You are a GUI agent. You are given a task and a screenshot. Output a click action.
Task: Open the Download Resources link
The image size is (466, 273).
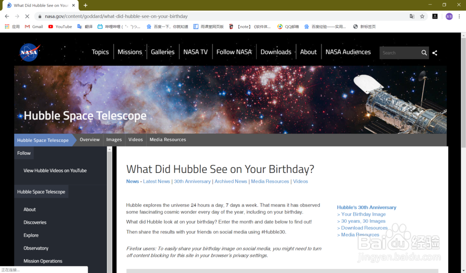[x=364, y=228]
